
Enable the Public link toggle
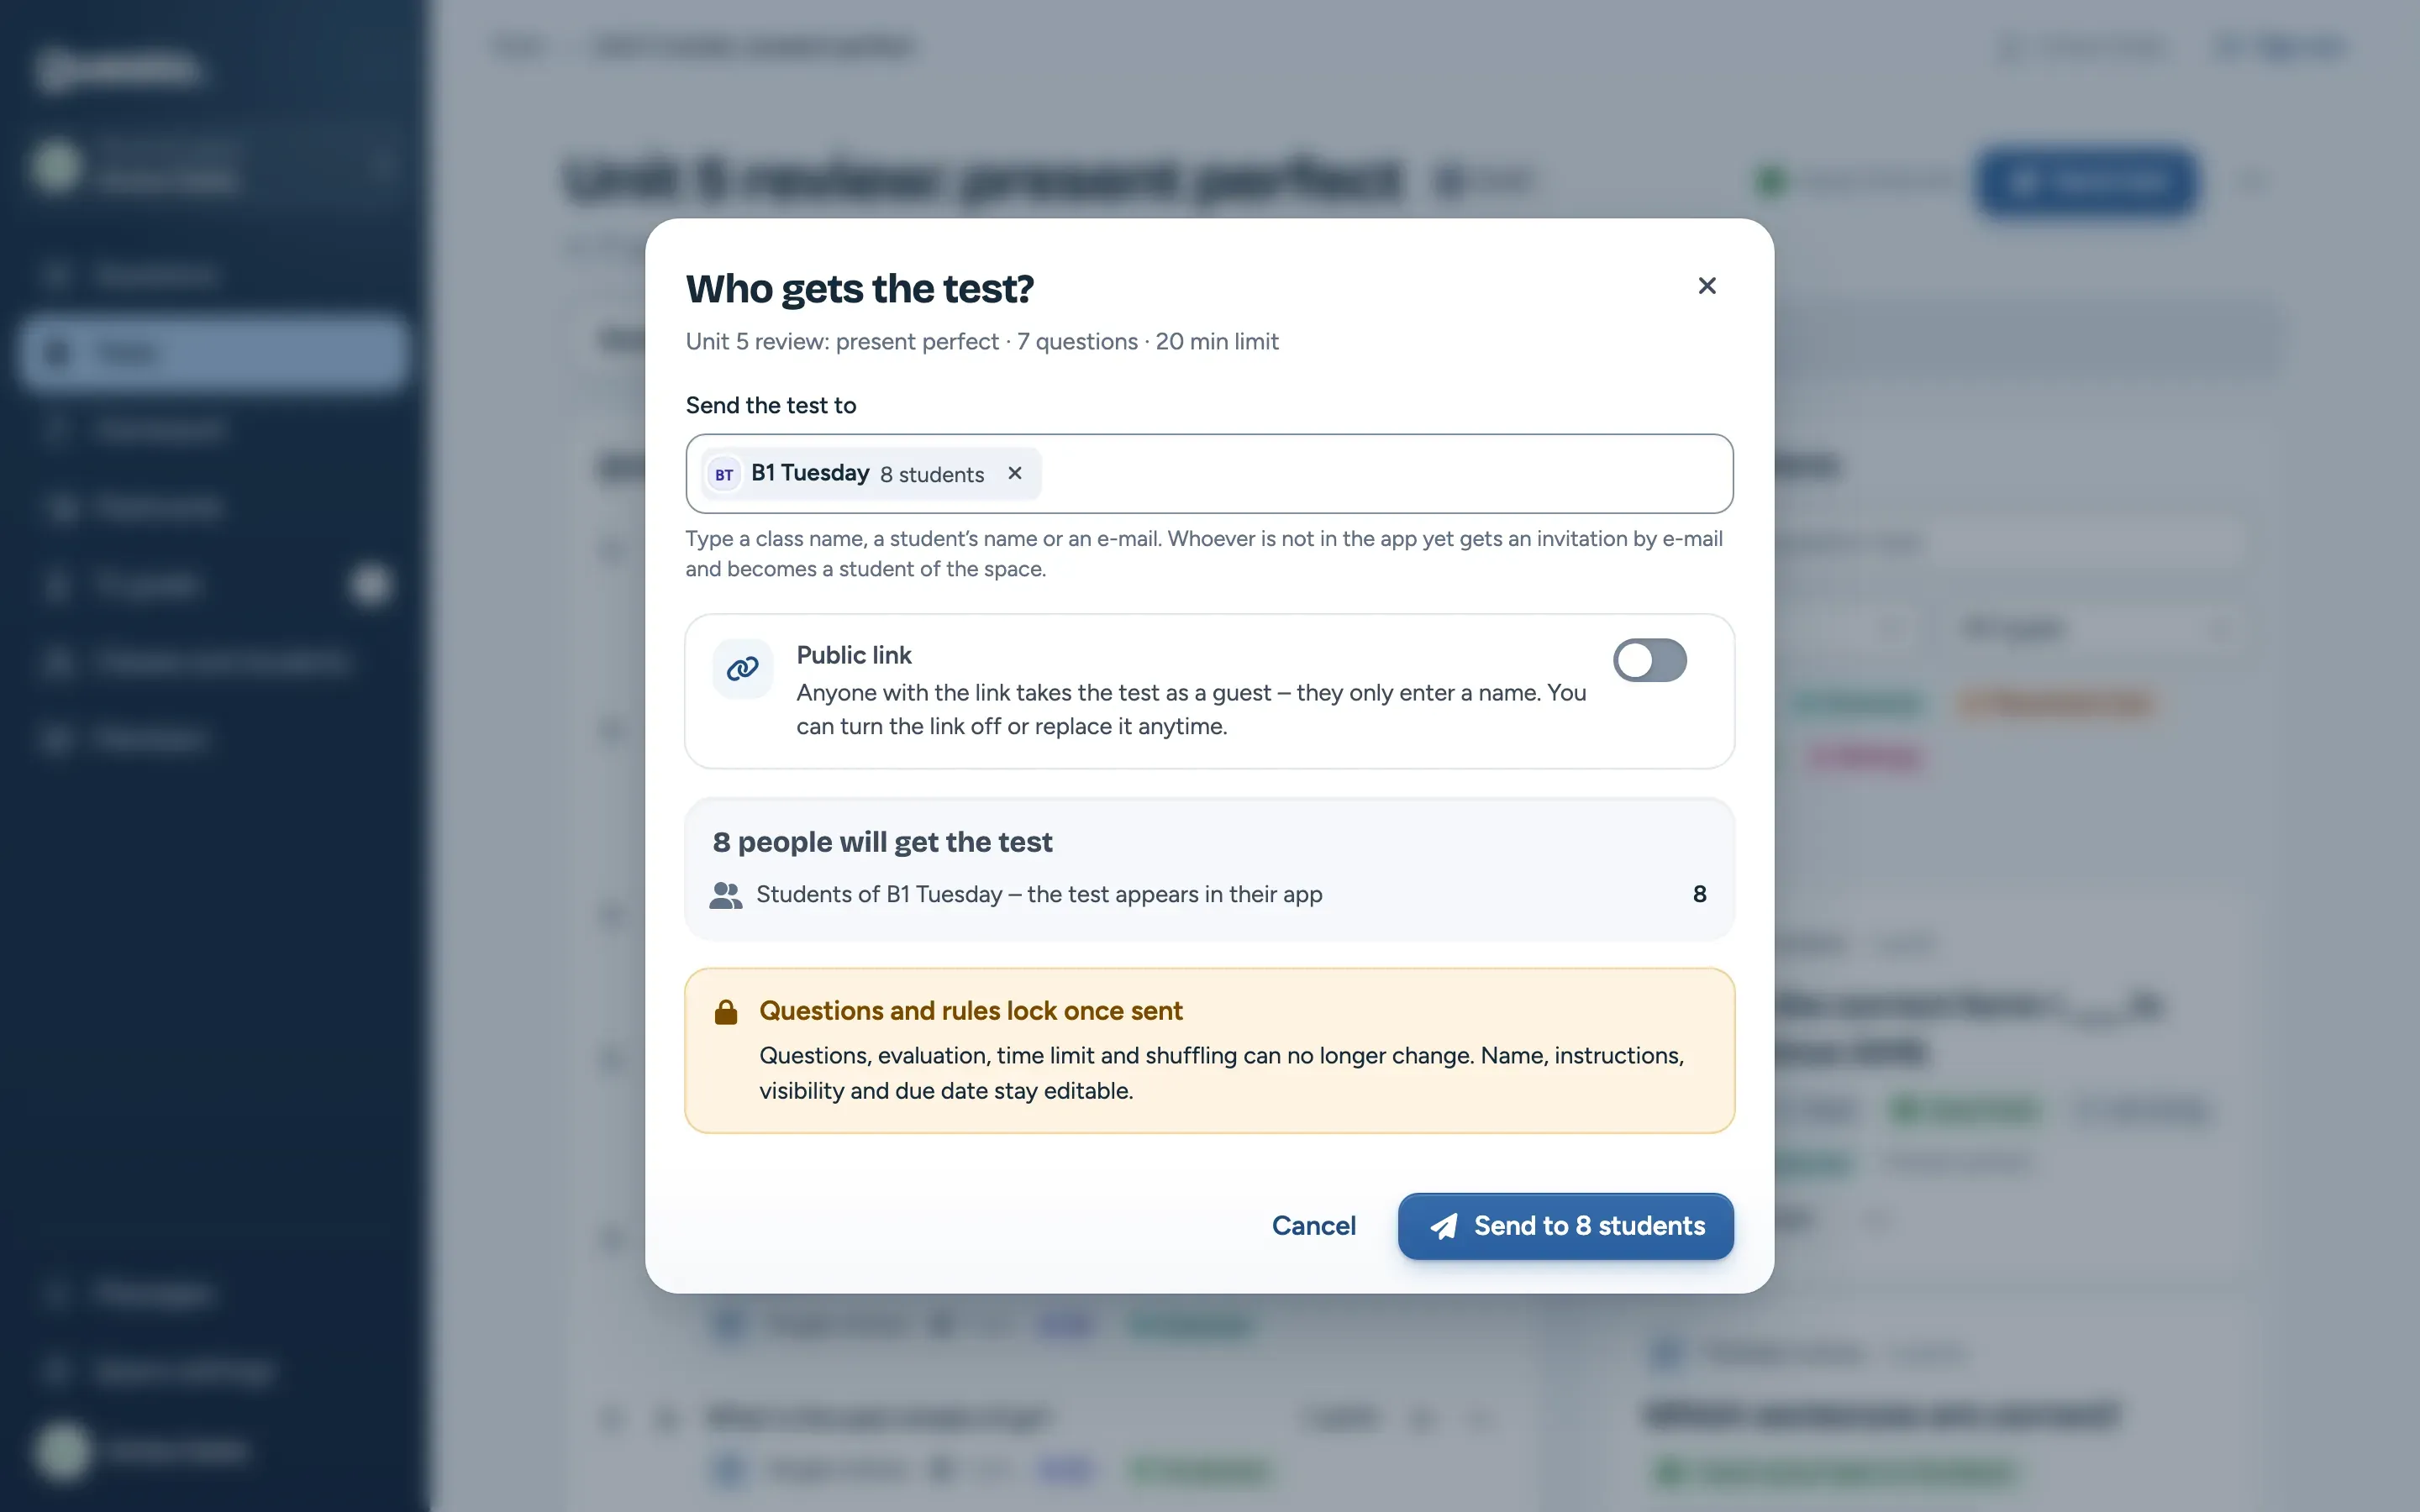point(1649,660)
